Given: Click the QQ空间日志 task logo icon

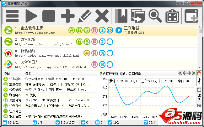Looking at the screenshot, I should coord(8,64).
